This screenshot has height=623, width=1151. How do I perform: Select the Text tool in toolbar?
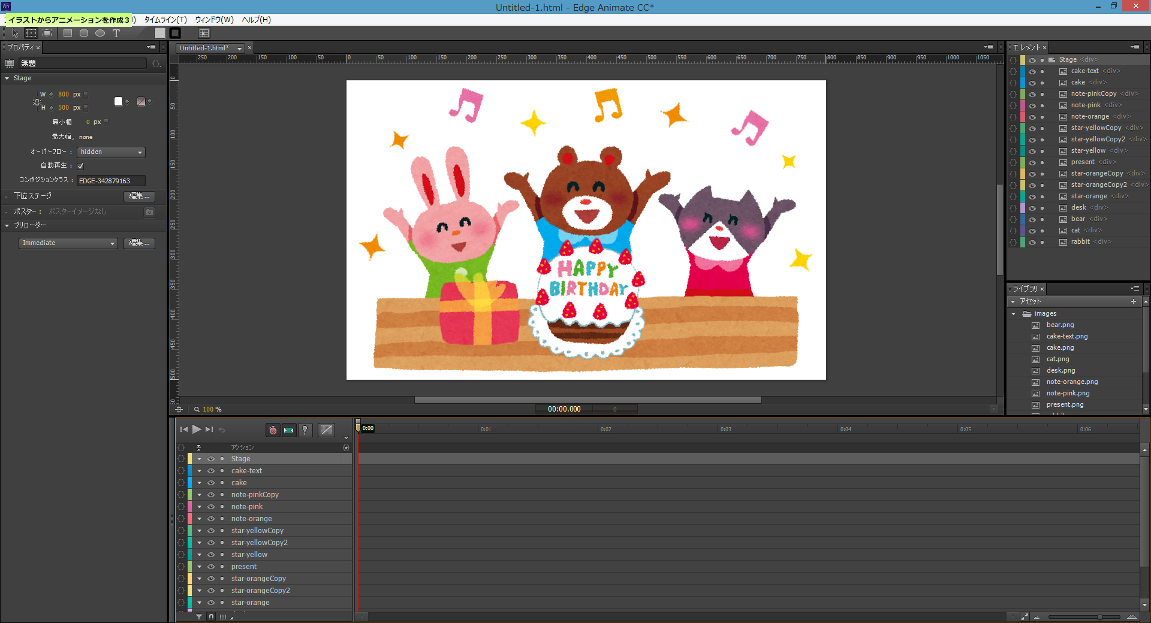[116, 34]
